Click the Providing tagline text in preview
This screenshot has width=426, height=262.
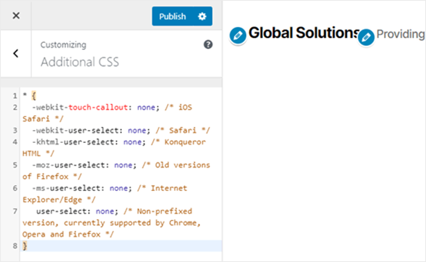point(401,34)
